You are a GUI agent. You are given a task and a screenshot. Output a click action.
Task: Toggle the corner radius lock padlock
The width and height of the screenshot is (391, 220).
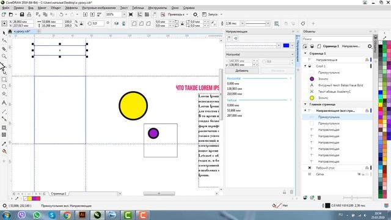point(182,24)
